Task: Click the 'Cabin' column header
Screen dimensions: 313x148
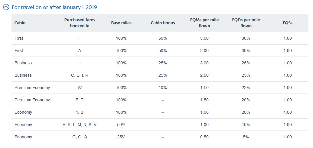Action: coord(20,23)
